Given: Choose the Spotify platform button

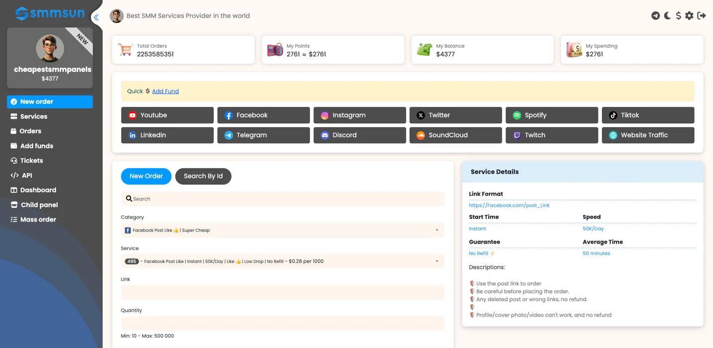Looking at the screenshot, I should 552,115.
